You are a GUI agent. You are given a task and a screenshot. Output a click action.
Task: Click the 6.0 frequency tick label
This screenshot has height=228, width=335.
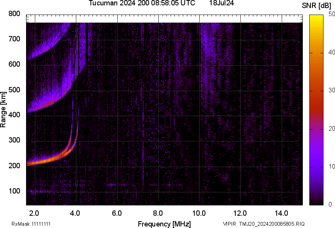(x=117, y=213)
